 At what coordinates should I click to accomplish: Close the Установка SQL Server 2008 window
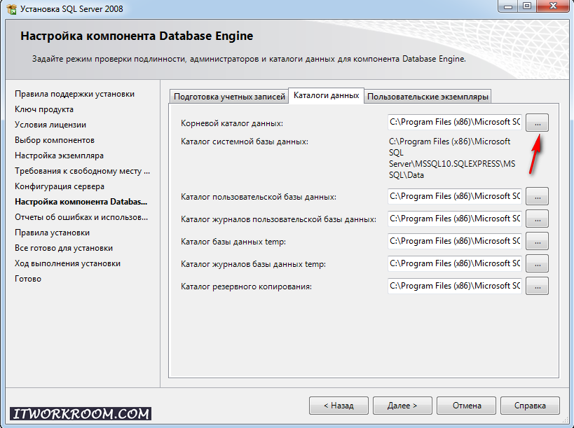coord(553,6)
